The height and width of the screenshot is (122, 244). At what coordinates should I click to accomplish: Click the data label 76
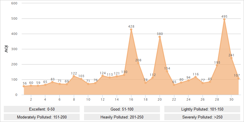(x=96, y=80)
